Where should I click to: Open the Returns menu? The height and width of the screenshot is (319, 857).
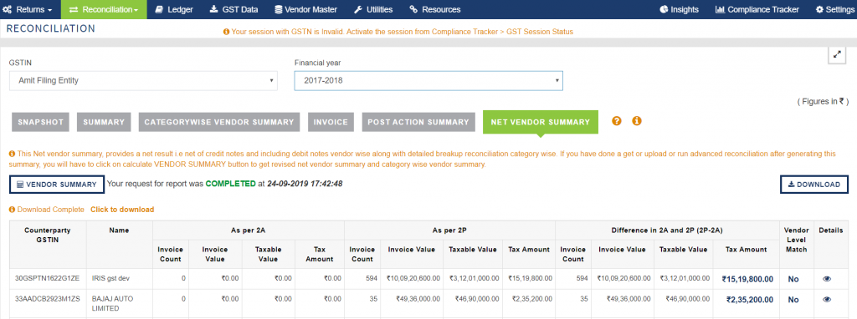point(28,9)
